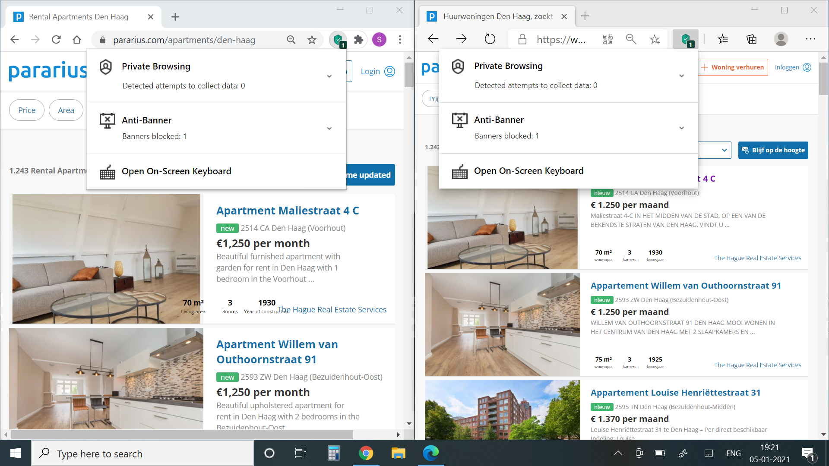
Task: Expand Anti-Banner section in Chrome popup
Action: (x=329, y=128)
